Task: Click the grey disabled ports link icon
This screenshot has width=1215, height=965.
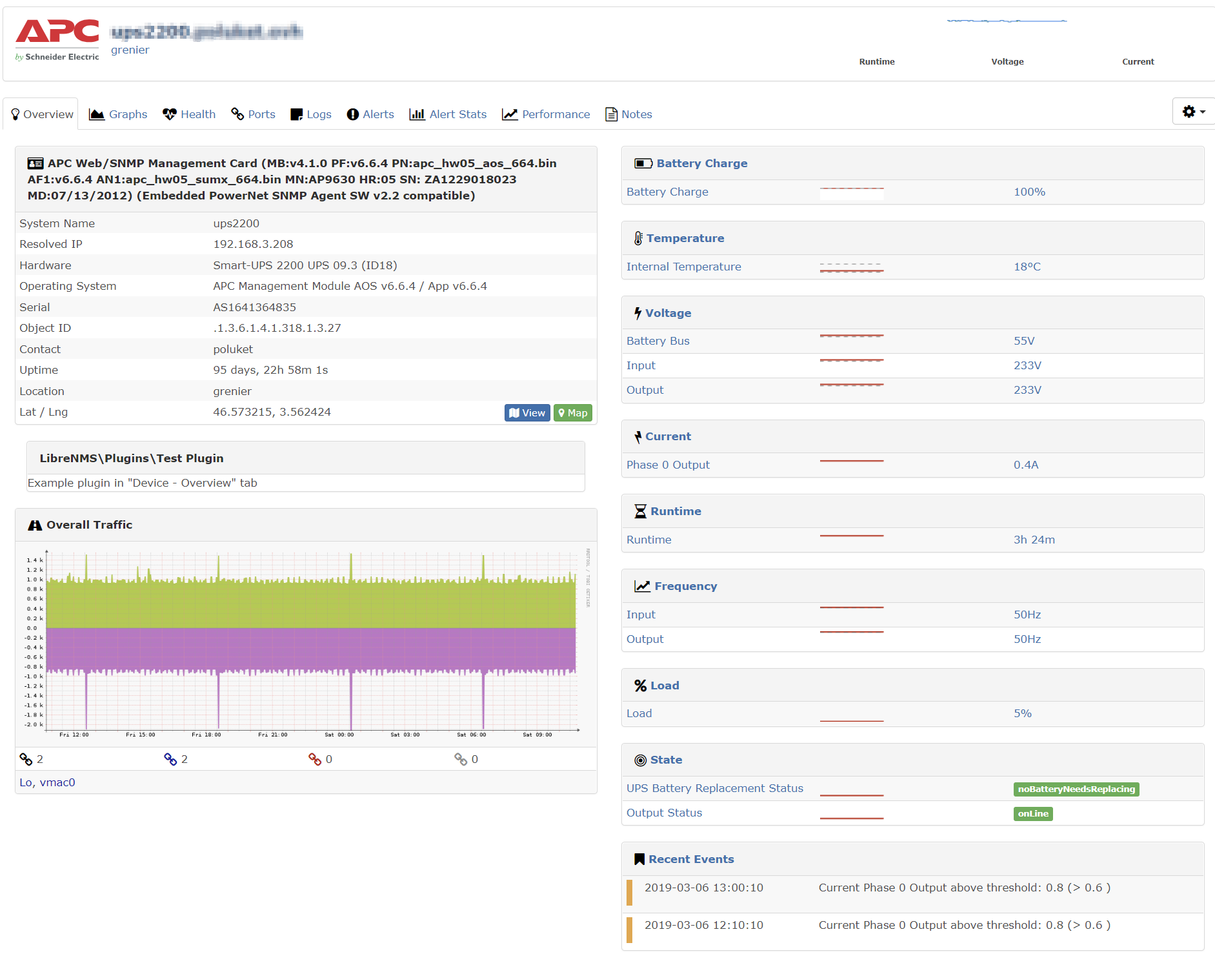Action: click(x=461, y=759)
